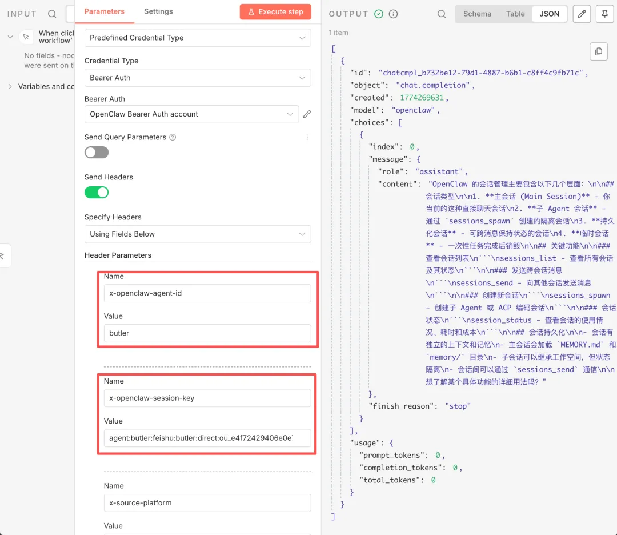
Task: Expand the Variables and context section
Action: click(x=10, y=87)
